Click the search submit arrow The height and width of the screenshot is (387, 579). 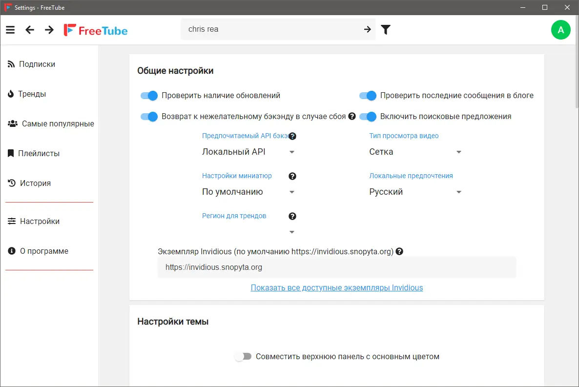(x=367, y=30)
